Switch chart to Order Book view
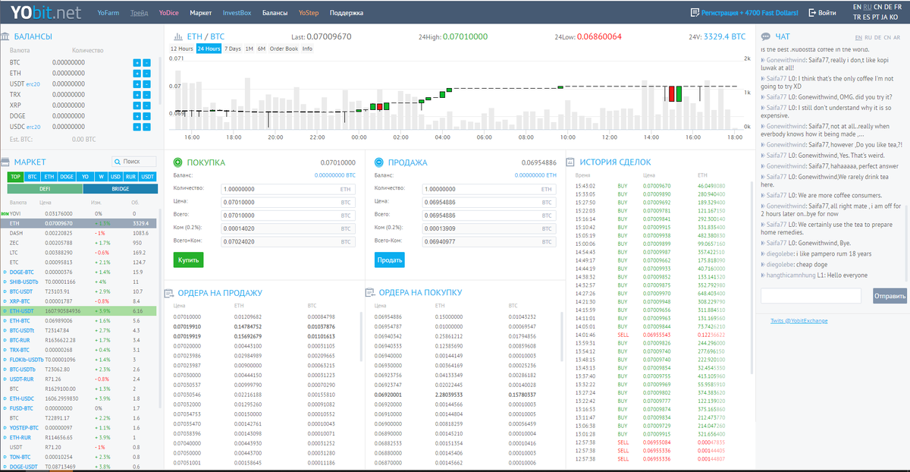Viewport: 910px width, 472px height. click(284, 49)
